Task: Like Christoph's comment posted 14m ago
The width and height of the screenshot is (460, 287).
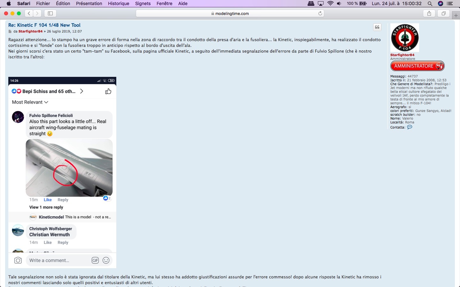Action: tap(48, 242)
